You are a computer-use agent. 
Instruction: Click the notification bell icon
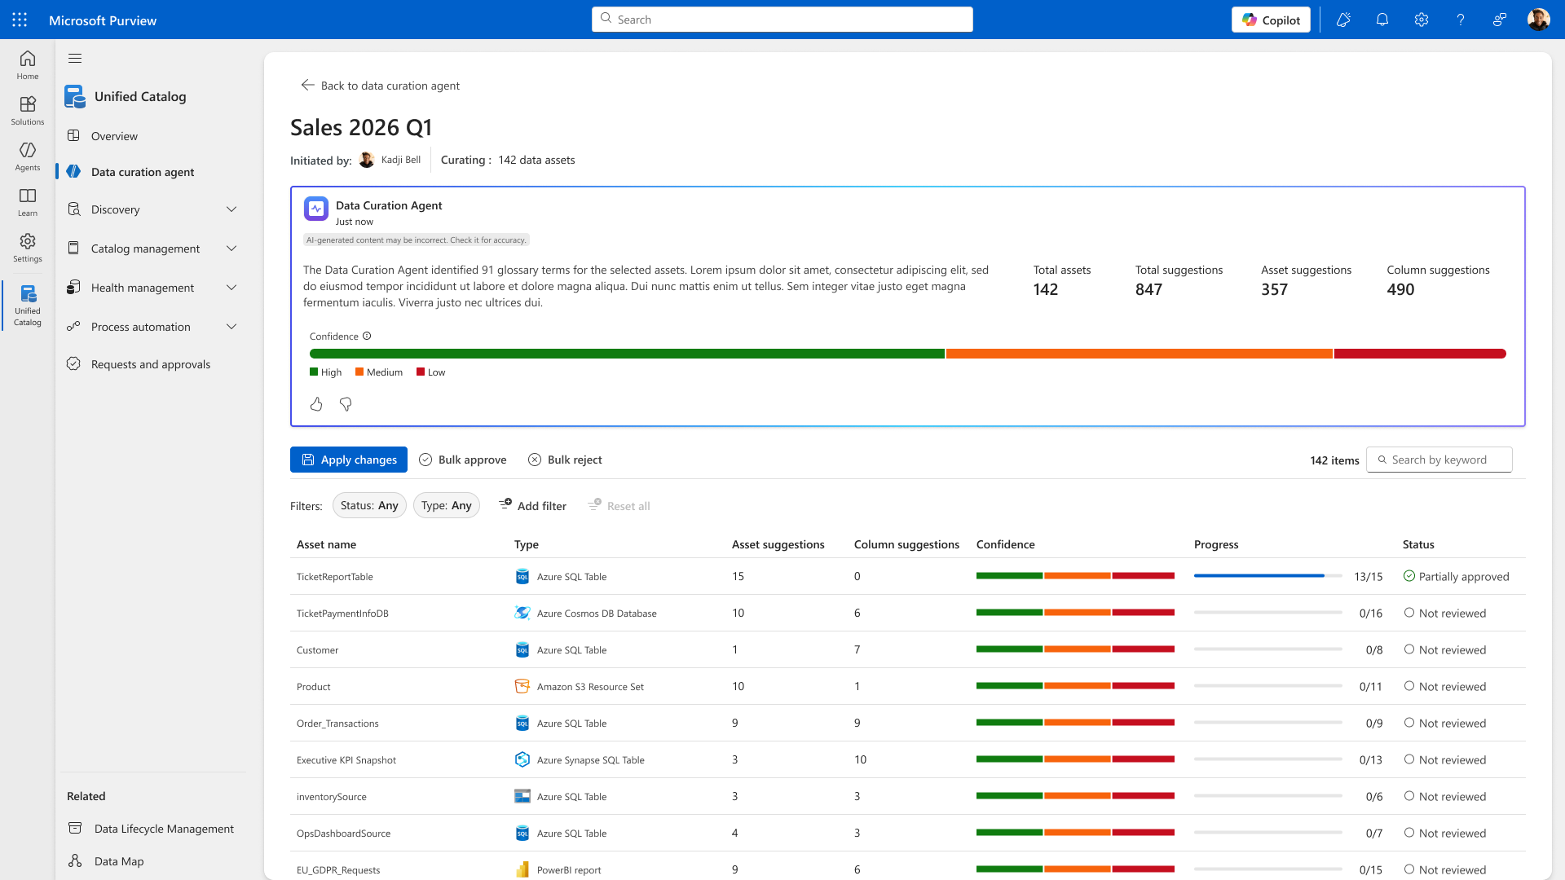(1382, 20)
